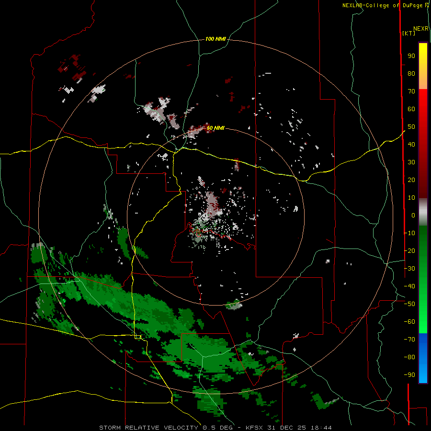Click the bright red band of the color scale
This screenshot has width=431, height=431.
pyautogui.click(x=423, y=102)
